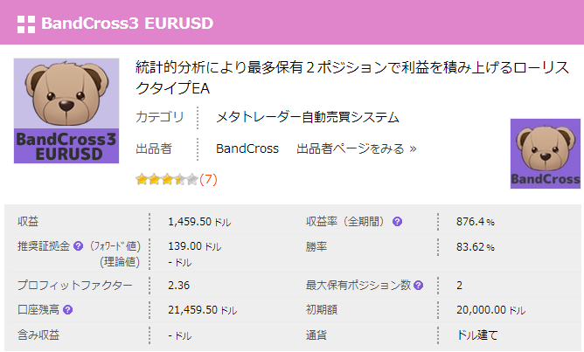
Task: Open the 出品者ページをみる link
Action: tap(357, 148)
